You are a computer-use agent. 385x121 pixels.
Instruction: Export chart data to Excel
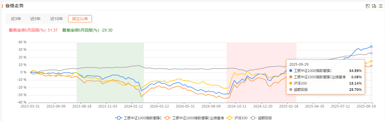tap(374, 6)
